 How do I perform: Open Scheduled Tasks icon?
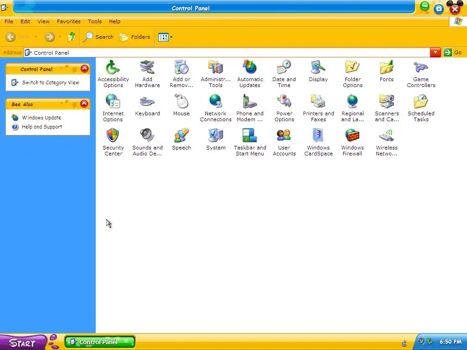tap(421, 108)
